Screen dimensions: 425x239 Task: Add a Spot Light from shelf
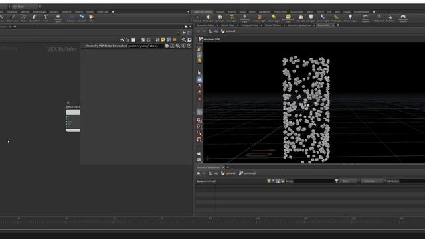click(220, 18)
